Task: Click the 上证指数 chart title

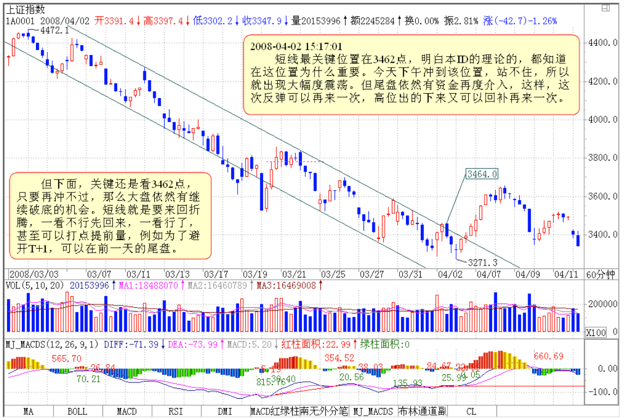Action: click(25, 9)
